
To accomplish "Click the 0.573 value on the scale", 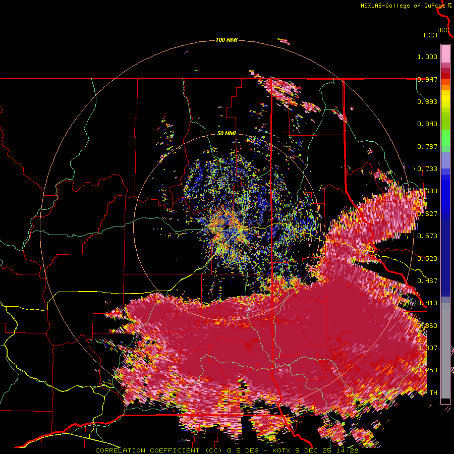I will (427, 236).
